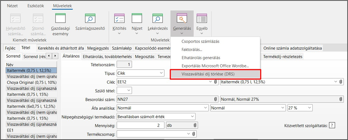Click the Sorrend tabs left-scroll arrow
The image size is (348, 140).
pyautogui.click(x=50, y=56)
